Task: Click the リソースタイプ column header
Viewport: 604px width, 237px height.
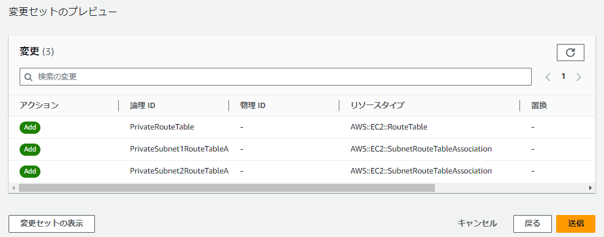Action: point(377,105)
